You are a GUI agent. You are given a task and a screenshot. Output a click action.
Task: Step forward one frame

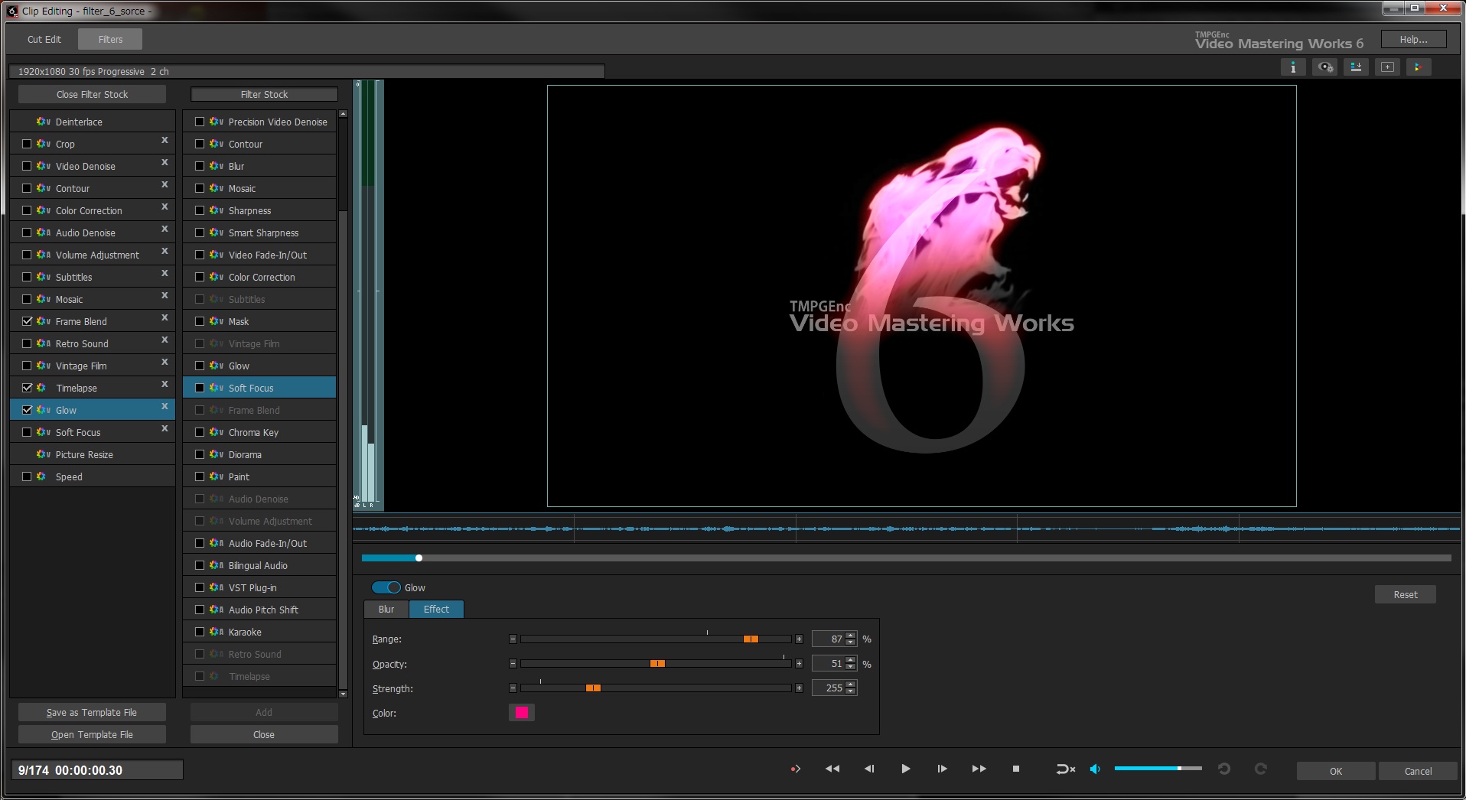tap(942, 769)
